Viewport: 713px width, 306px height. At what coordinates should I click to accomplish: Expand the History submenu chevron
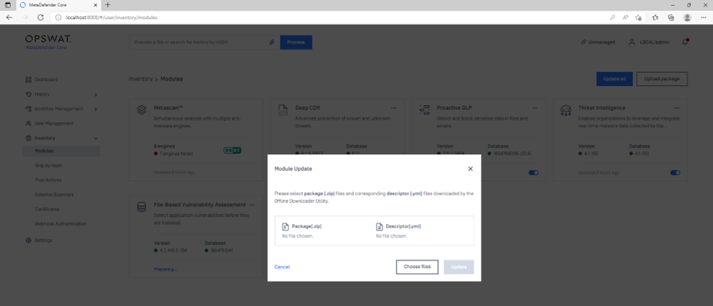96,94
